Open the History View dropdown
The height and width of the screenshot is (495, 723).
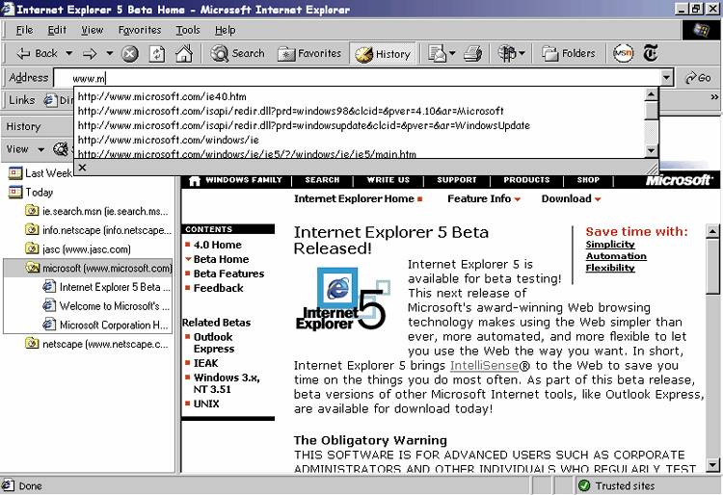(x=25, y=149)
